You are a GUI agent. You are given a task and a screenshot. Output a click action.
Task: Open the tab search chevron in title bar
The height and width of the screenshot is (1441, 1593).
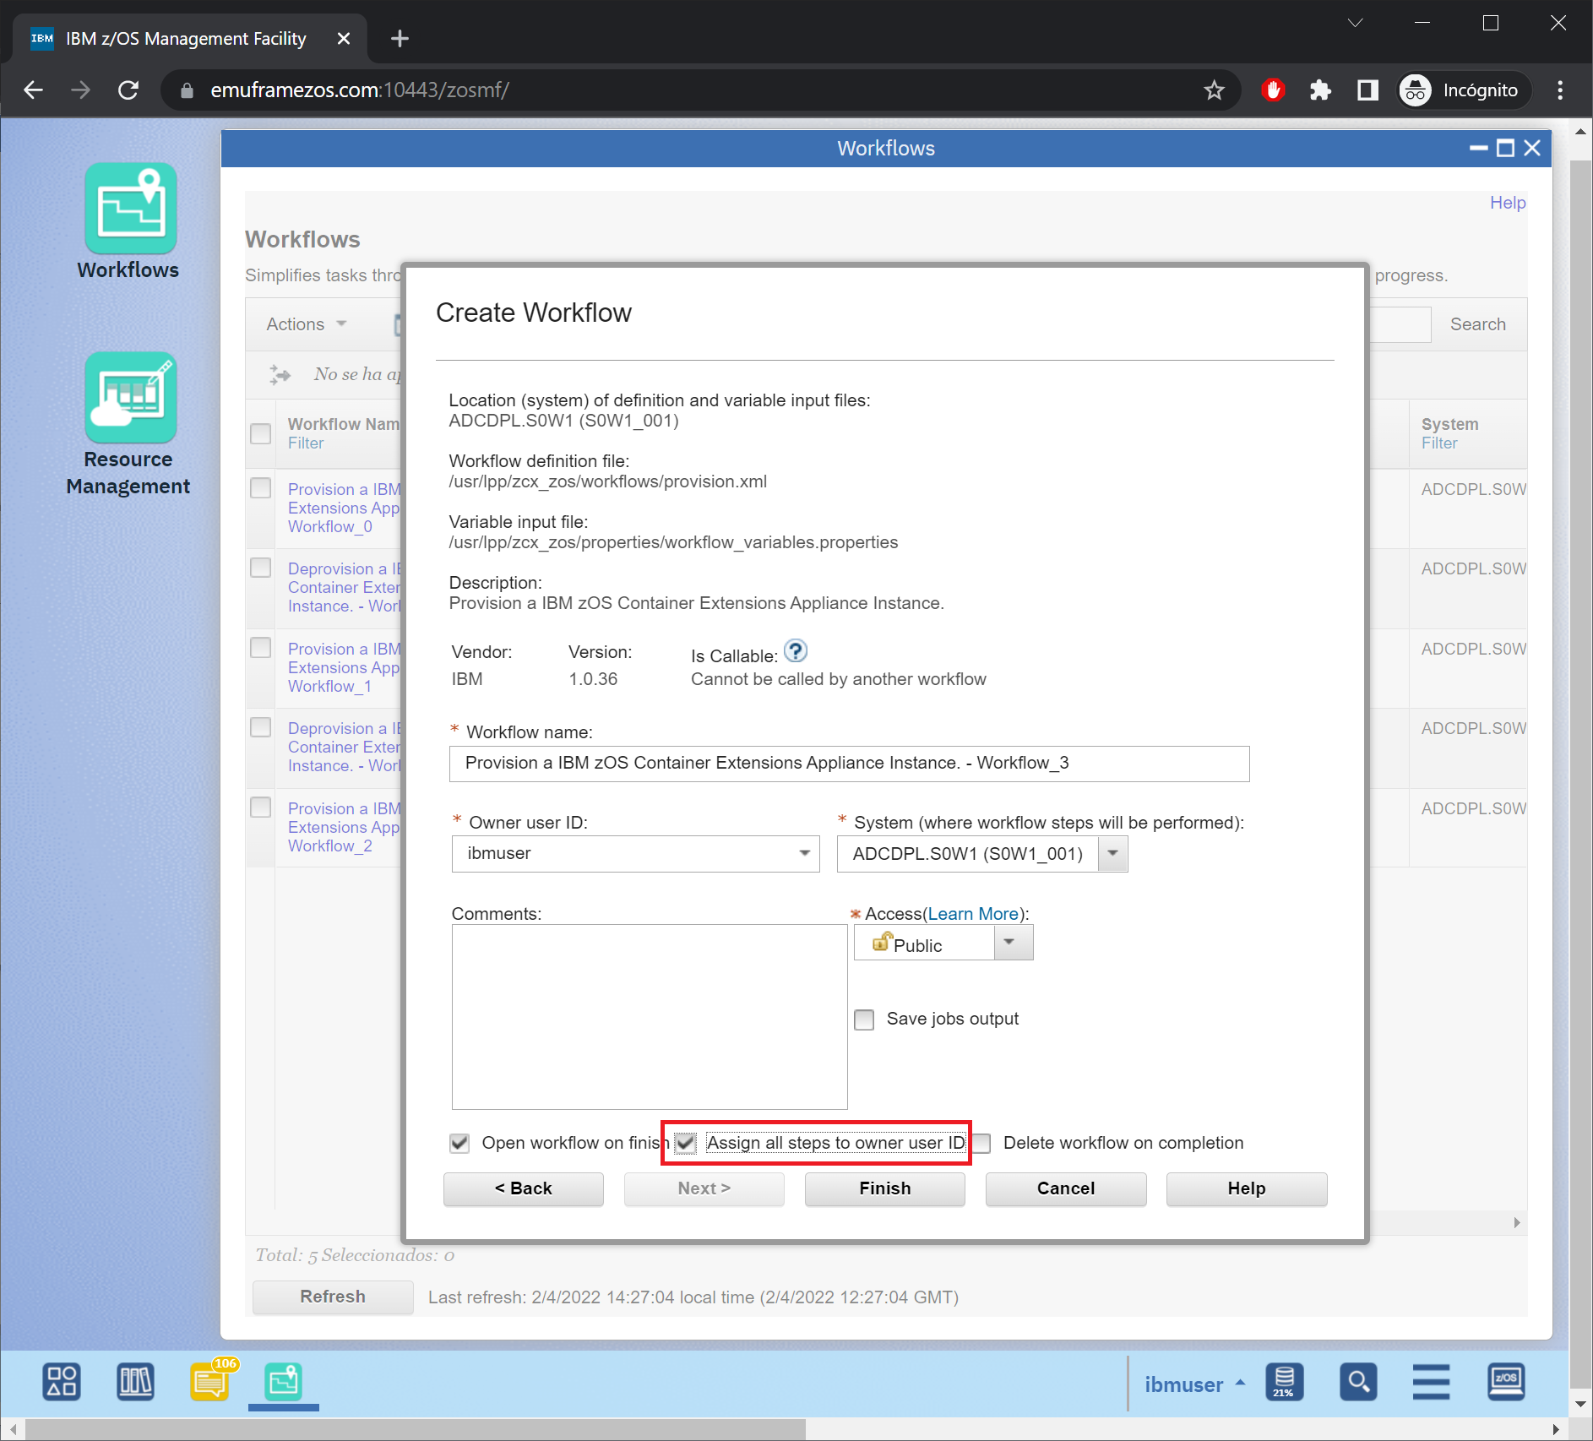click(x=1356, y=23)
